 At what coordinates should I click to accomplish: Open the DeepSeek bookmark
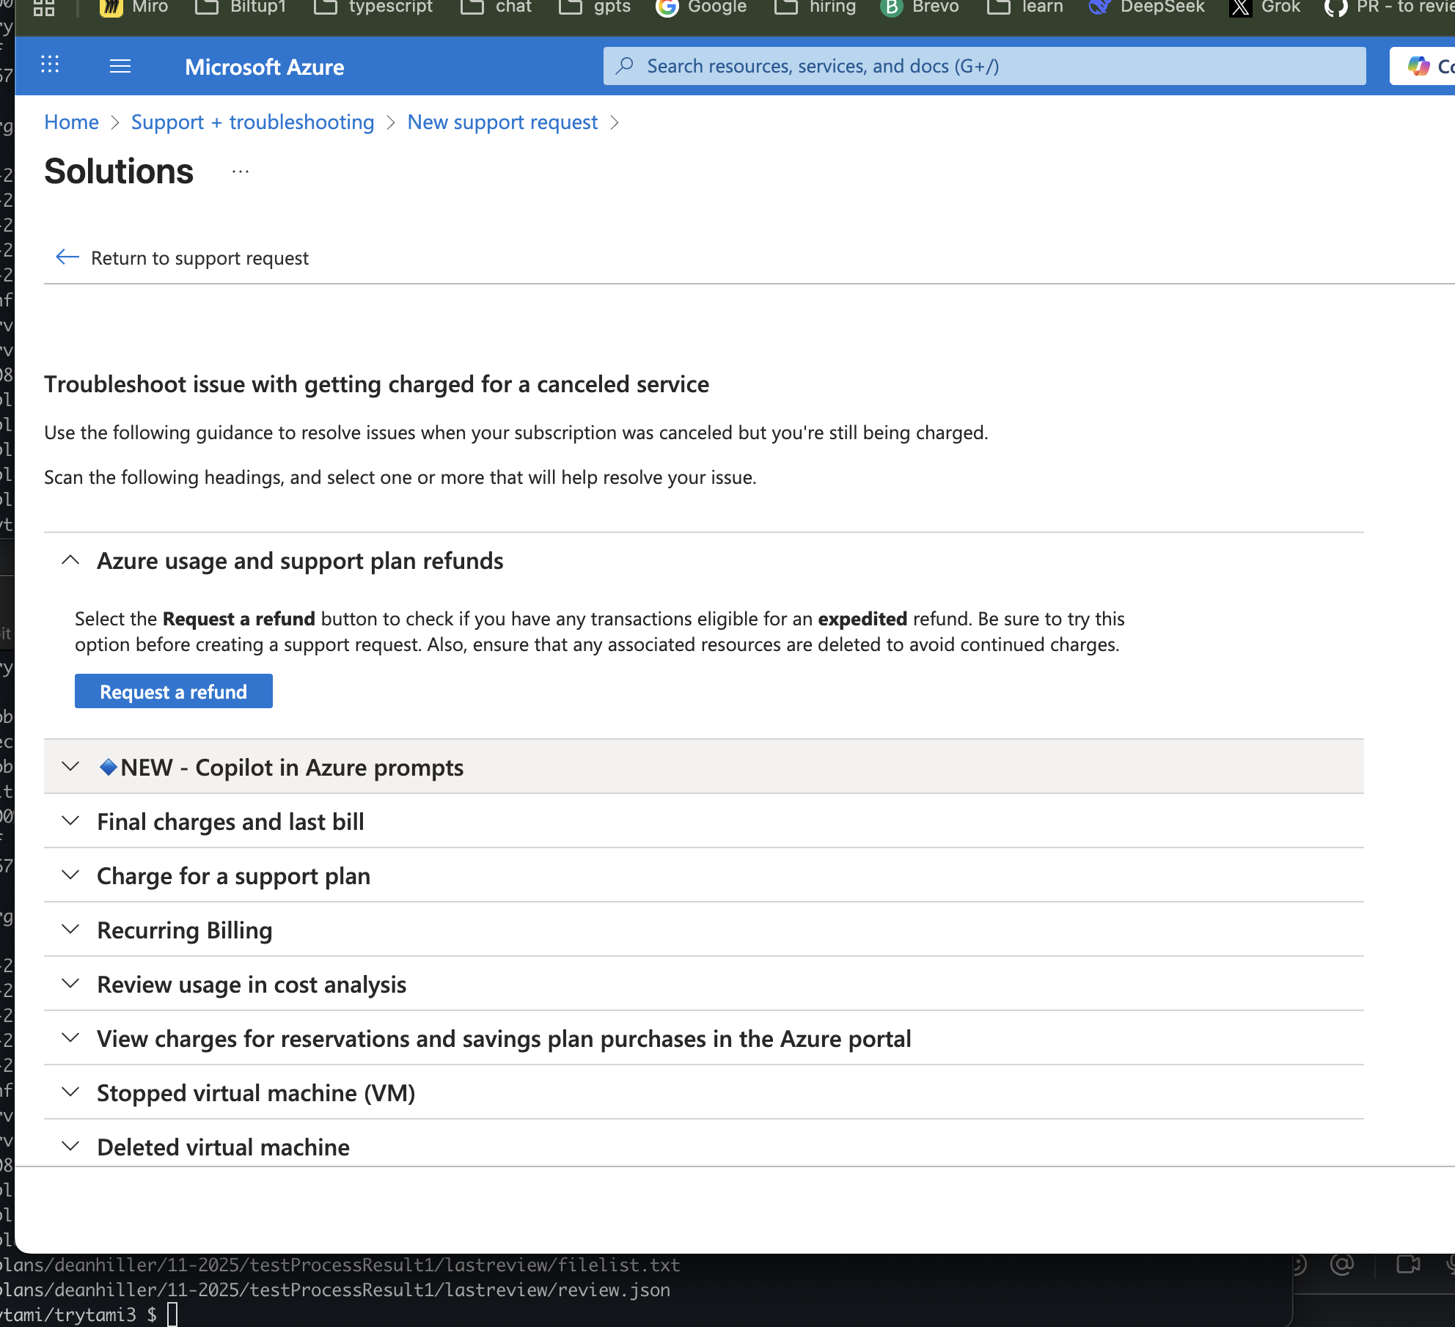pos(1147,7)
